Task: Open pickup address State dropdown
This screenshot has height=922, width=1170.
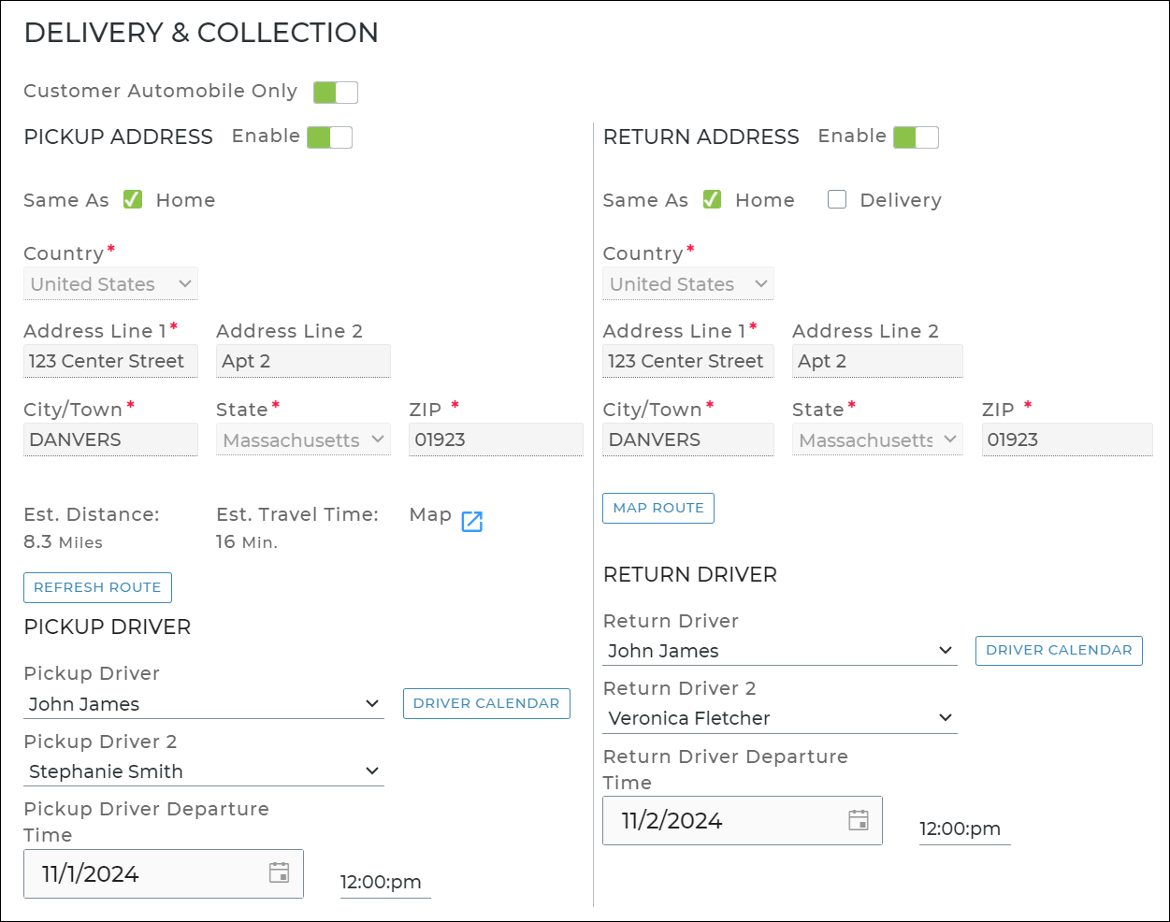Action: [x=303, y=440]
